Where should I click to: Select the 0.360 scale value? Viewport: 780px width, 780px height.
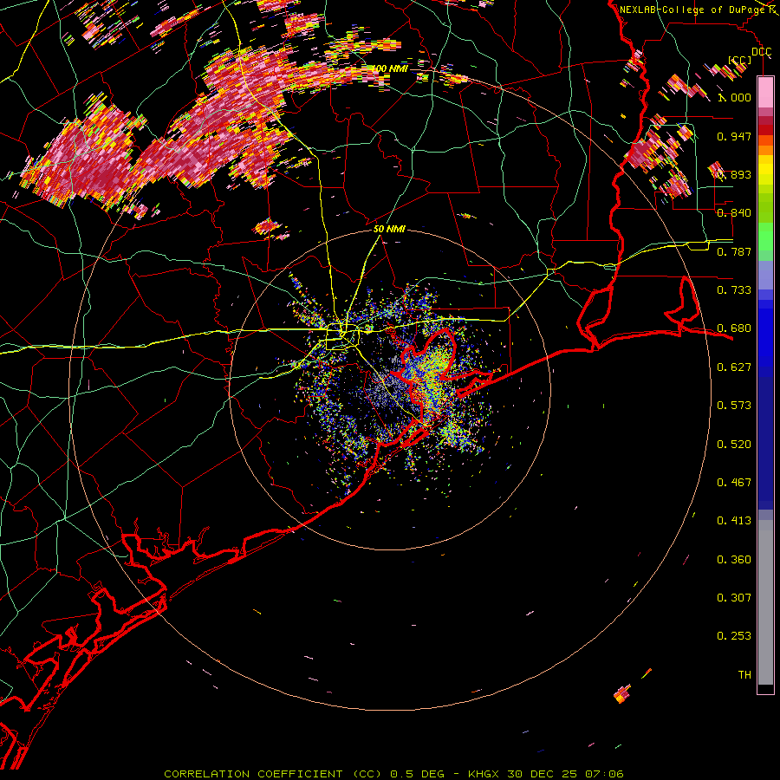(x=734, y=560)
